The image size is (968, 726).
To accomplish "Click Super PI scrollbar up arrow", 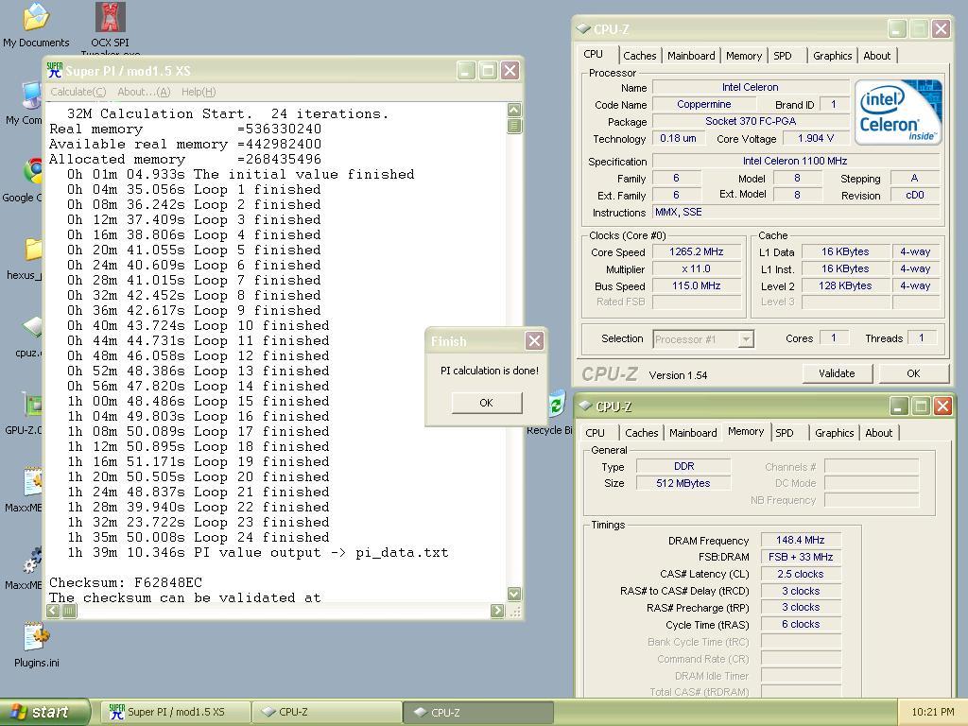I will click(x=513, y=110).
